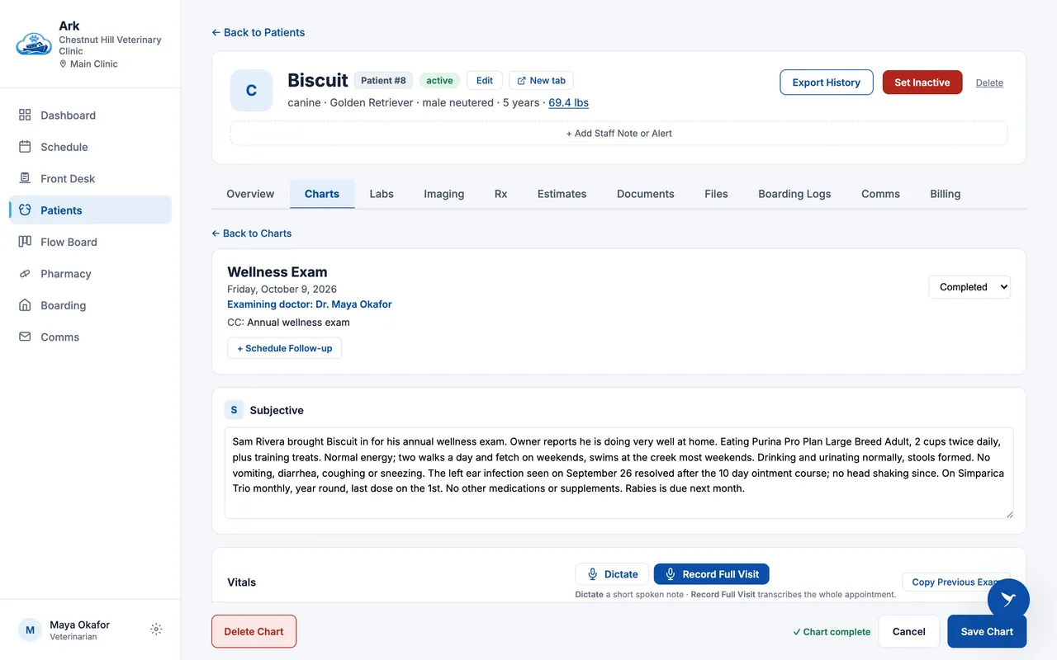
Task: Save the chart with Save Chart
Action: click(987, 632)
